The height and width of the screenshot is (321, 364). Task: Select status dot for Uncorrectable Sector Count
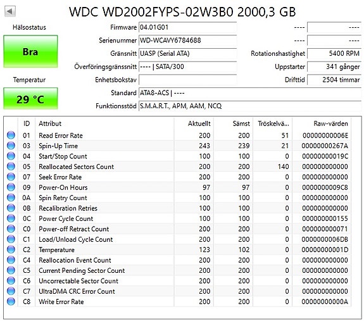coord(11,280)
